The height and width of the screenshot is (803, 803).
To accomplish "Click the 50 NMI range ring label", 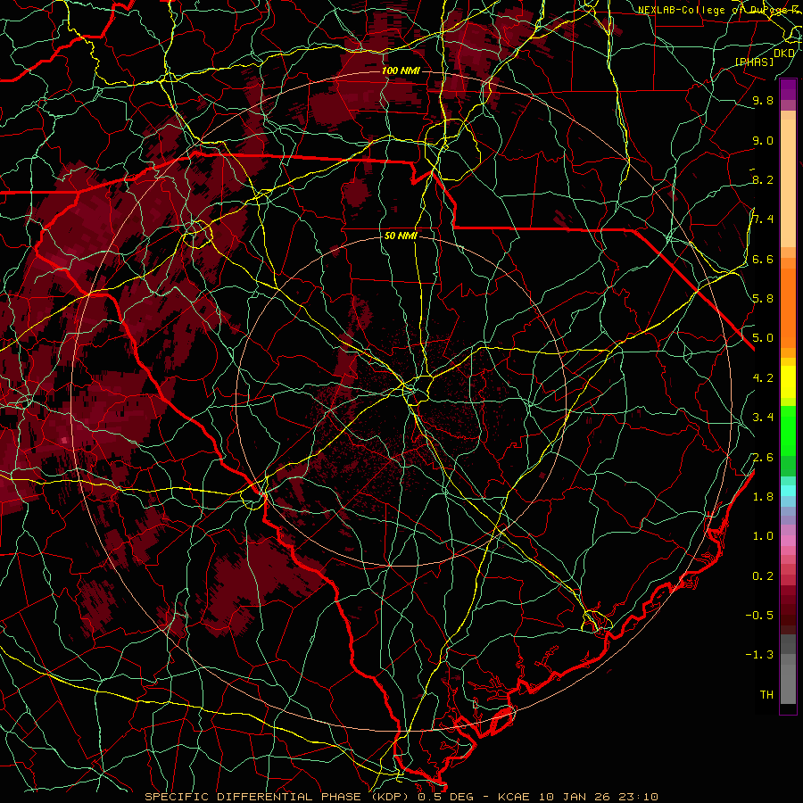I will click(x=401, y=236).
